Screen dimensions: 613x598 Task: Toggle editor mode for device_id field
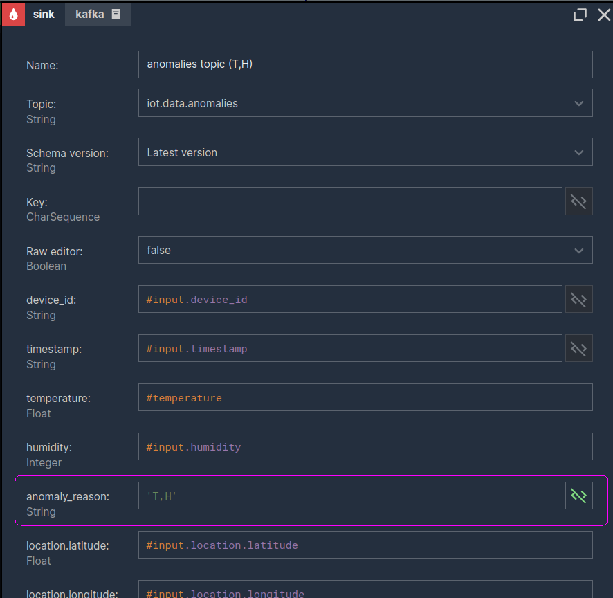tap(578, 300)
